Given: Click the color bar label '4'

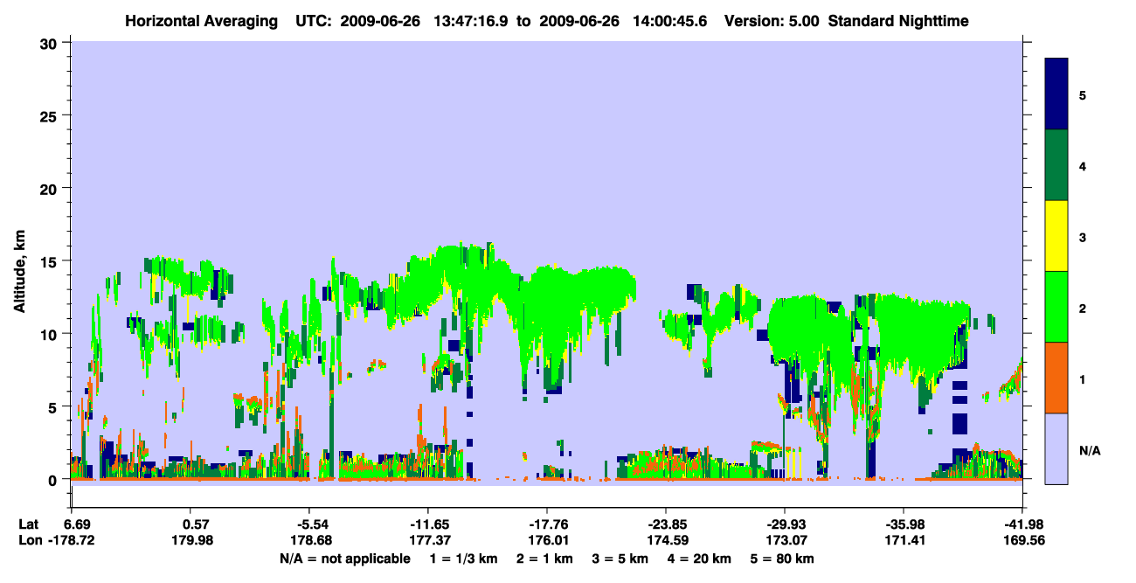Looking at the screenshot, I should click(x=1083, y=166).
